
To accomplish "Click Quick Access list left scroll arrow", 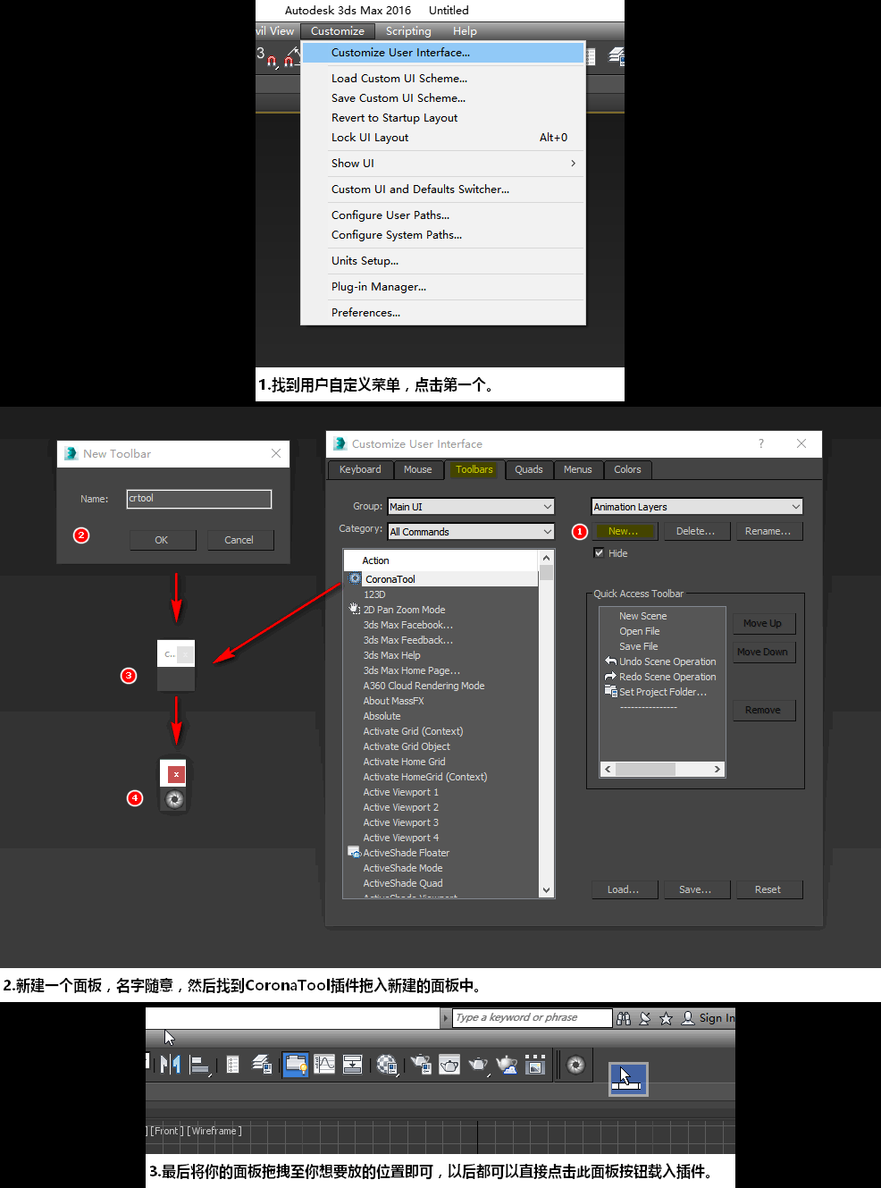I will [x=608, y=769].
